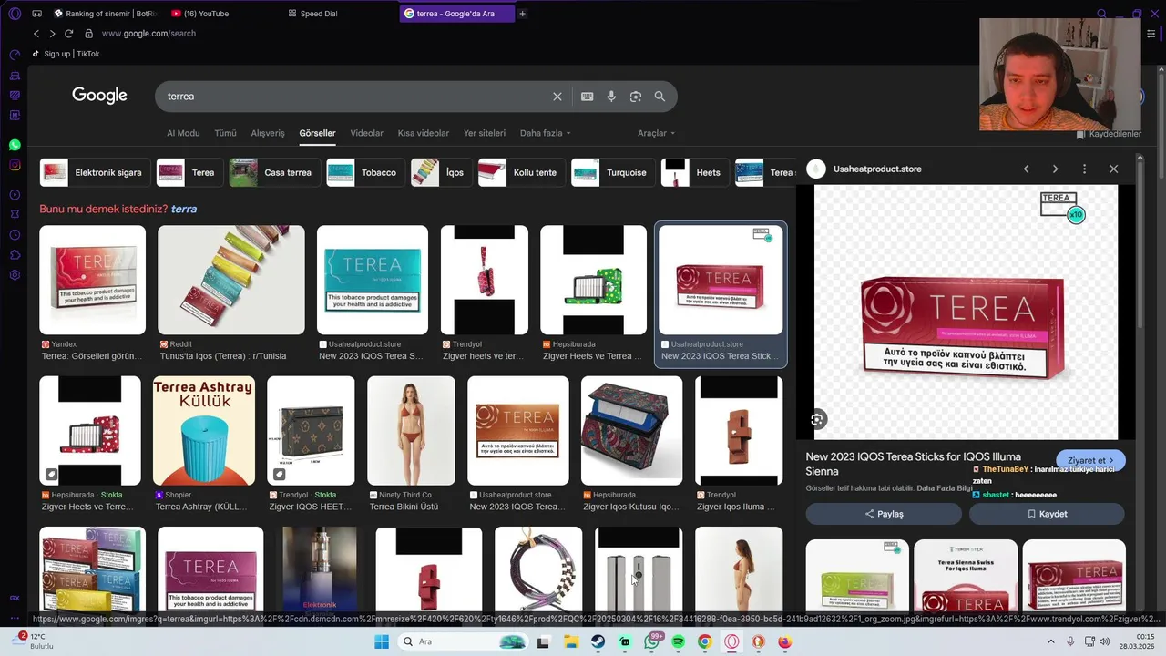
Task: Click the padlock site info icon
Action: (88, 34)
